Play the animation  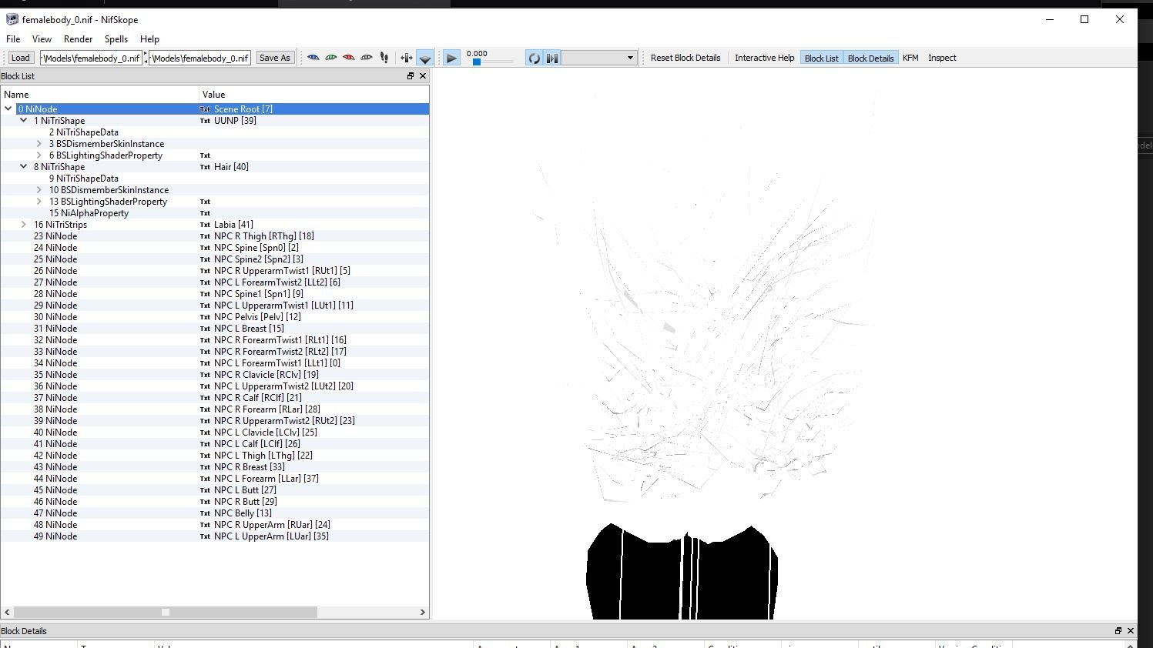pos(452,58)
